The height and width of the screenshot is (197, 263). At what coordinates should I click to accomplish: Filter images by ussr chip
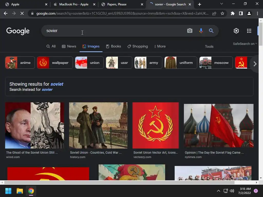(119, 63)
